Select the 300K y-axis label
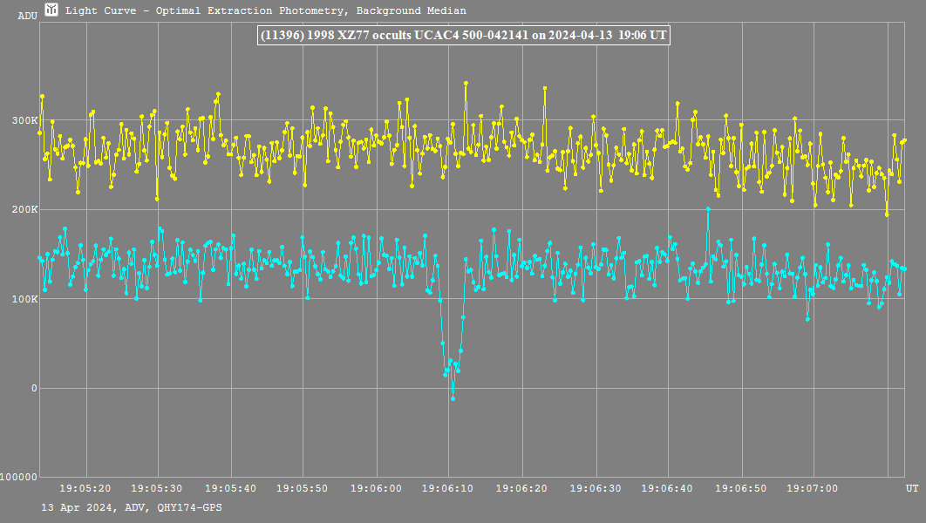 (27, 120)
